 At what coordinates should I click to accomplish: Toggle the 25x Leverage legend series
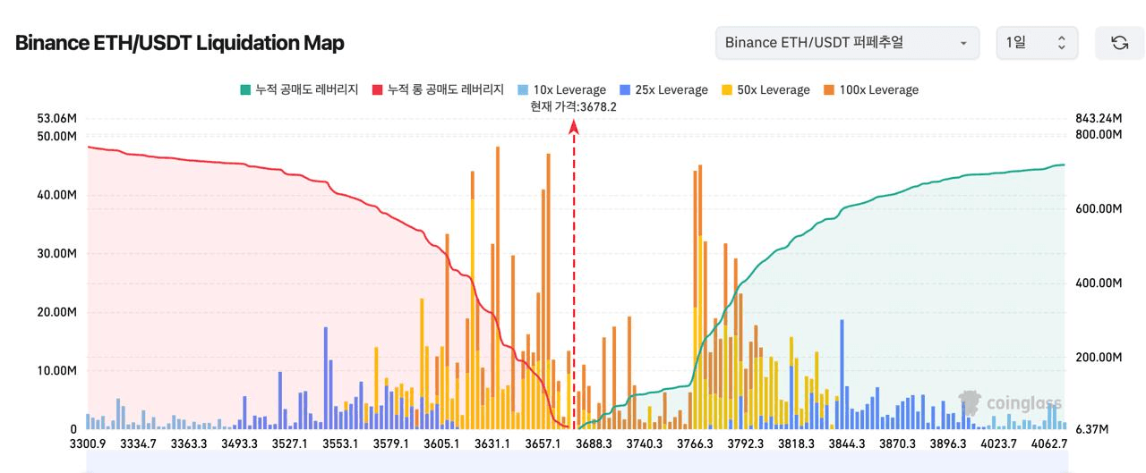(663, 89)
